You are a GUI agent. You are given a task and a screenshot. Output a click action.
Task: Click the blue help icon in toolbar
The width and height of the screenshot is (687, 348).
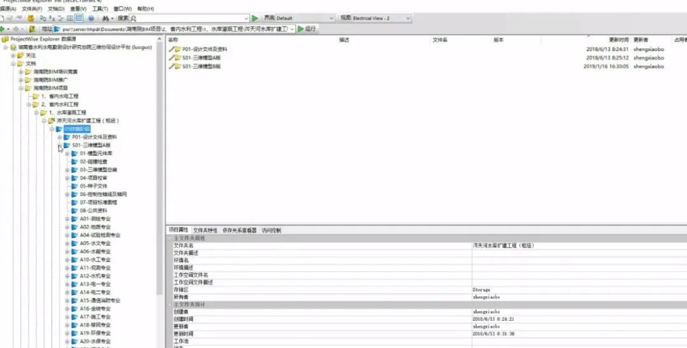click(91, 18)
